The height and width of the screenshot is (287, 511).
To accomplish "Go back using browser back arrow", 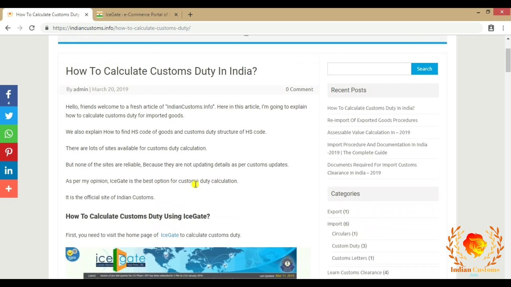I will click(8, 28).
